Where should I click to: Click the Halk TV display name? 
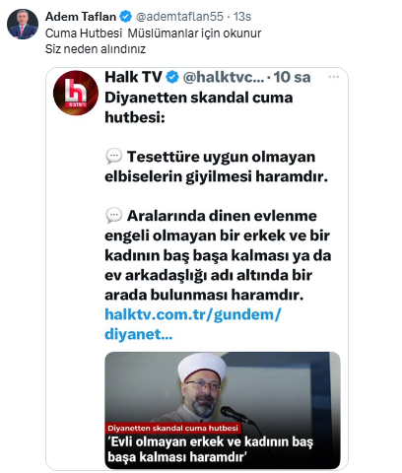pyautogui.click(x=133, y=77)
